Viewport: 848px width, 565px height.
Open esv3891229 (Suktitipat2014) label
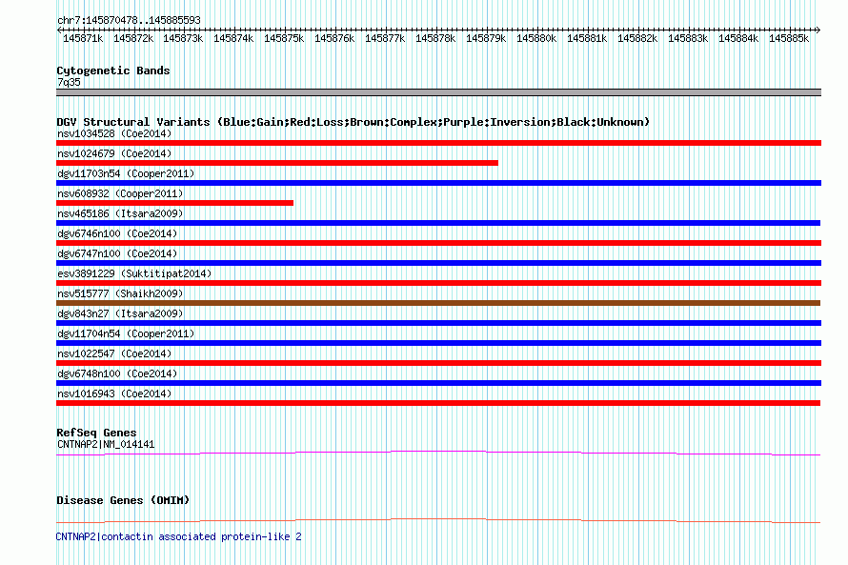(134, 273)
